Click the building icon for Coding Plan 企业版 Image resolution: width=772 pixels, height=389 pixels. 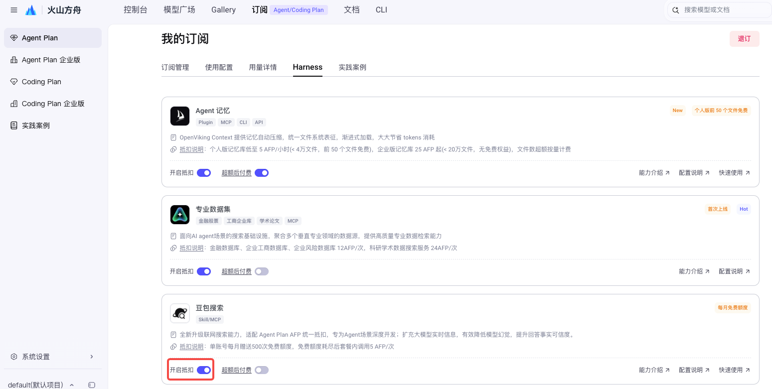coord(14,104)
